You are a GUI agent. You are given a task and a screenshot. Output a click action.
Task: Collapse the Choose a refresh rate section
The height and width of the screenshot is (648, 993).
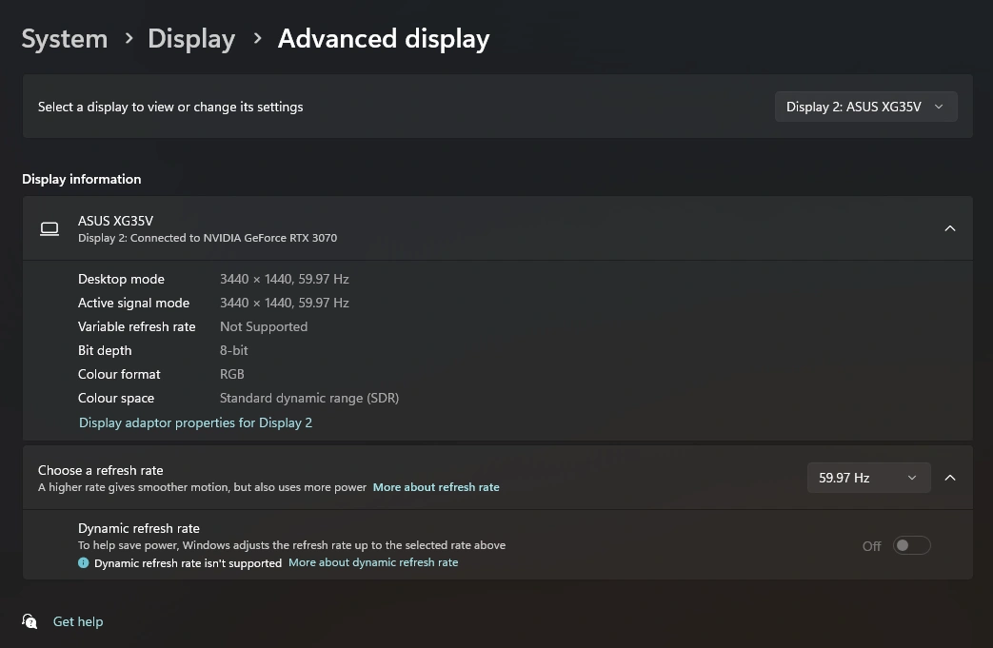point(949,478)
